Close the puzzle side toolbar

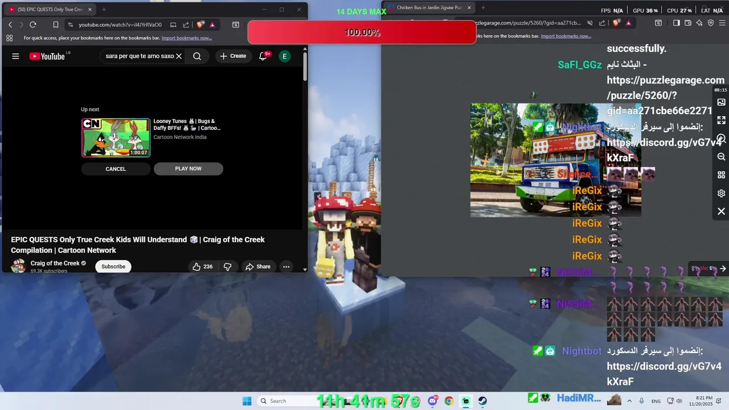[x=721, y=211]
